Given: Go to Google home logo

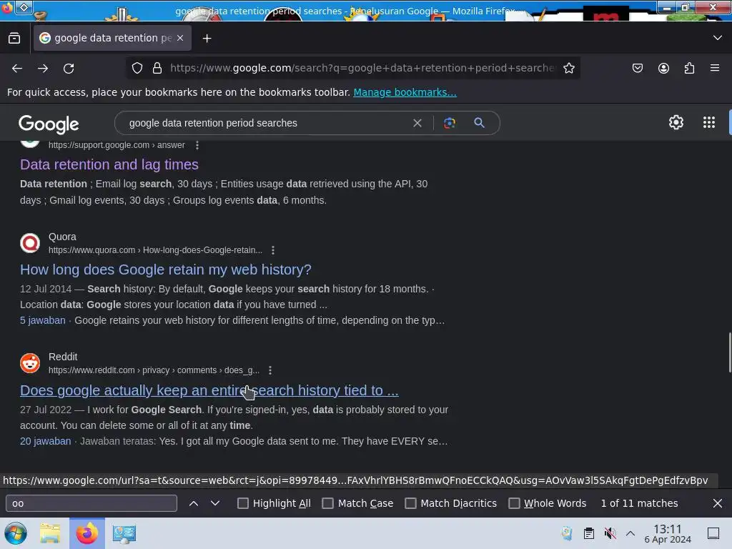Looking at the screenshot, I should 49,124.
